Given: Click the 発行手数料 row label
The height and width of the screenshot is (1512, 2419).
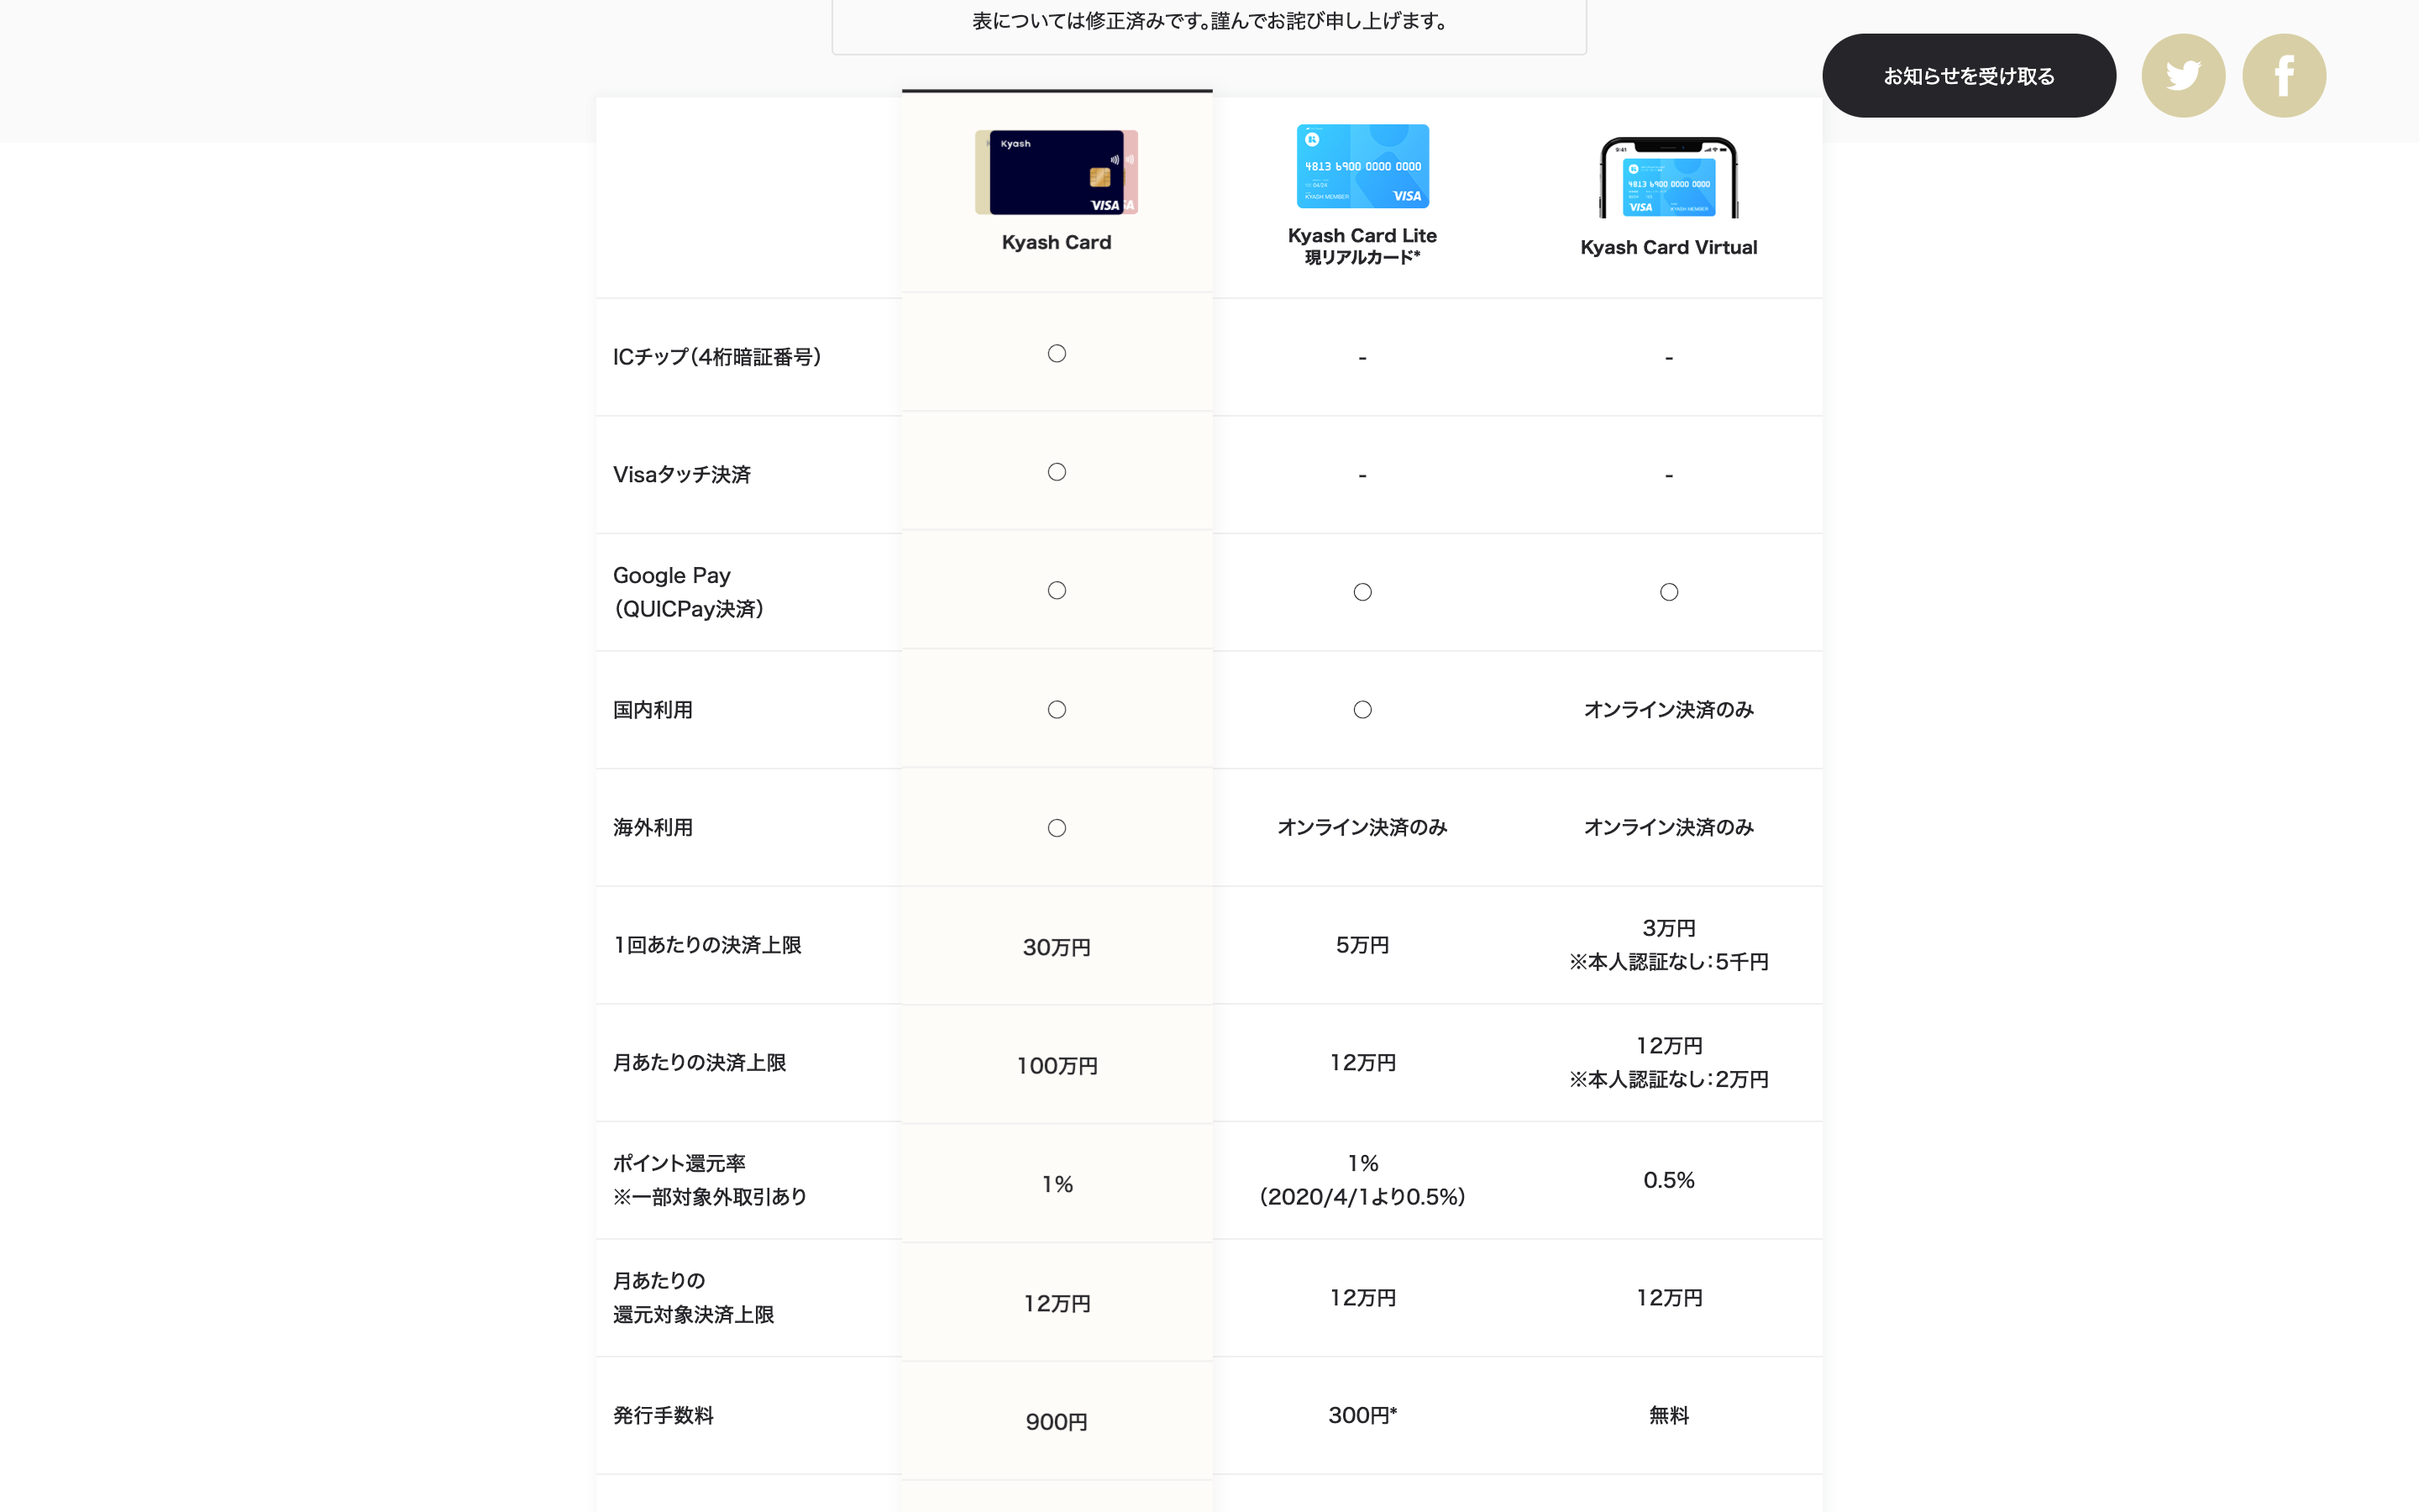Looking at the screenshot, I should pos(664,1416).
